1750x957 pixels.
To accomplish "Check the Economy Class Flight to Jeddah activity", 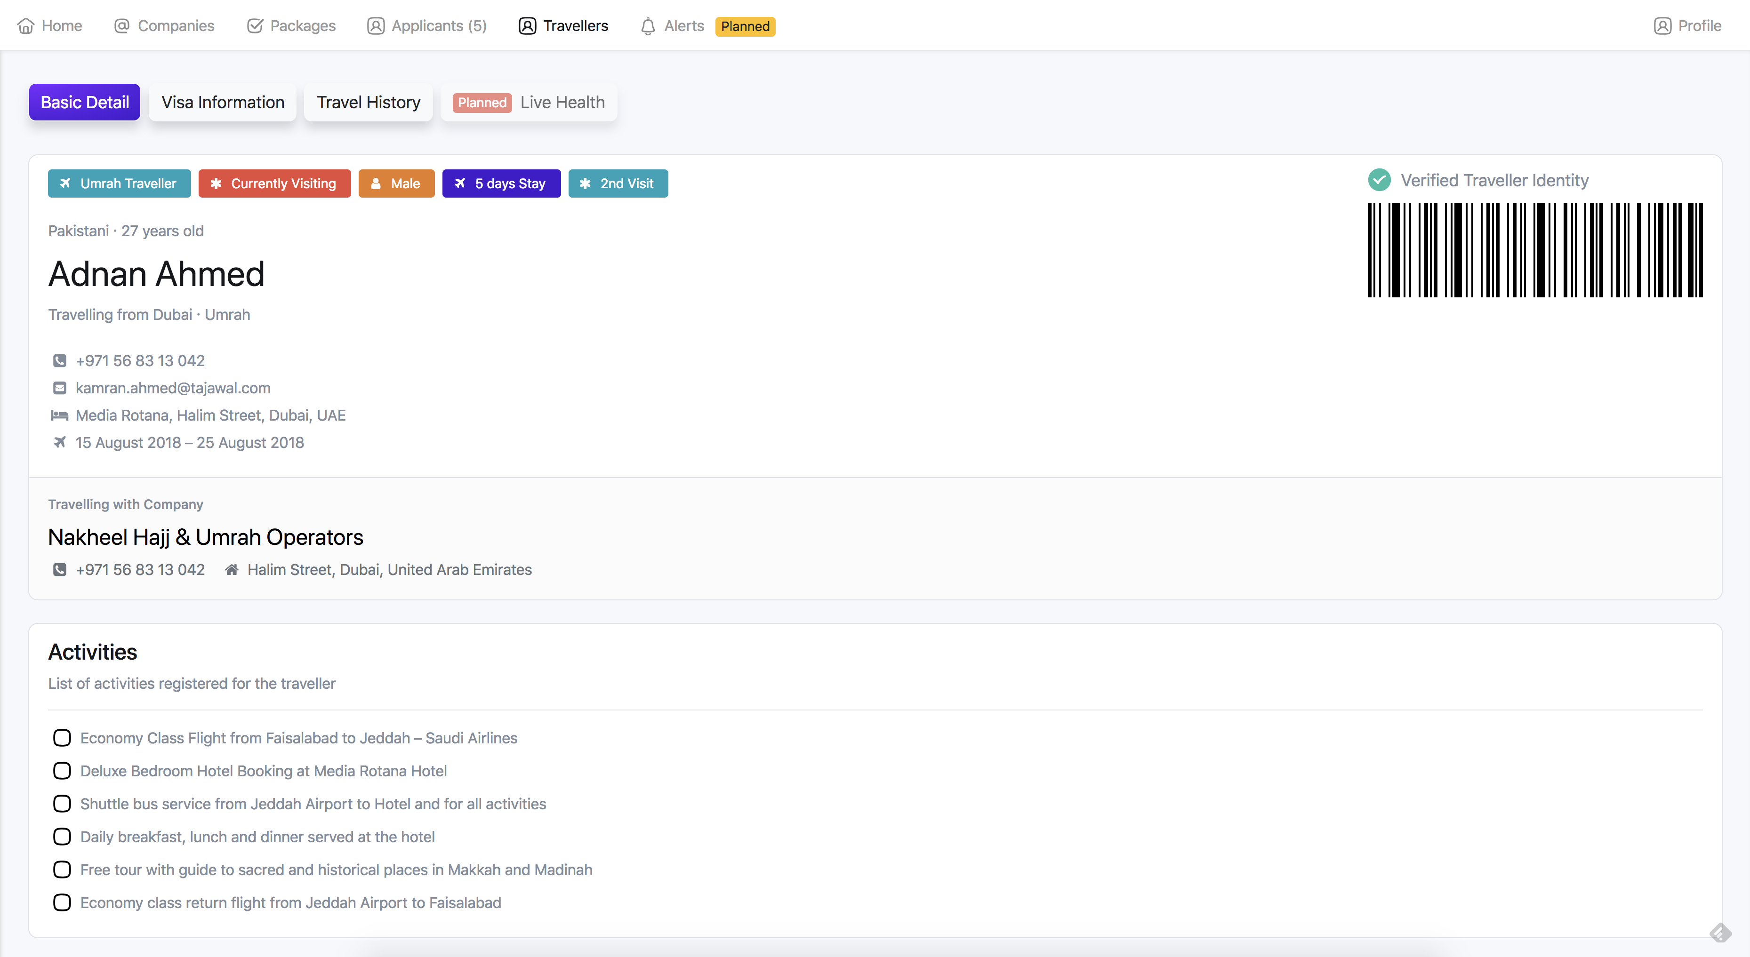I will click(x=62, y=738).
